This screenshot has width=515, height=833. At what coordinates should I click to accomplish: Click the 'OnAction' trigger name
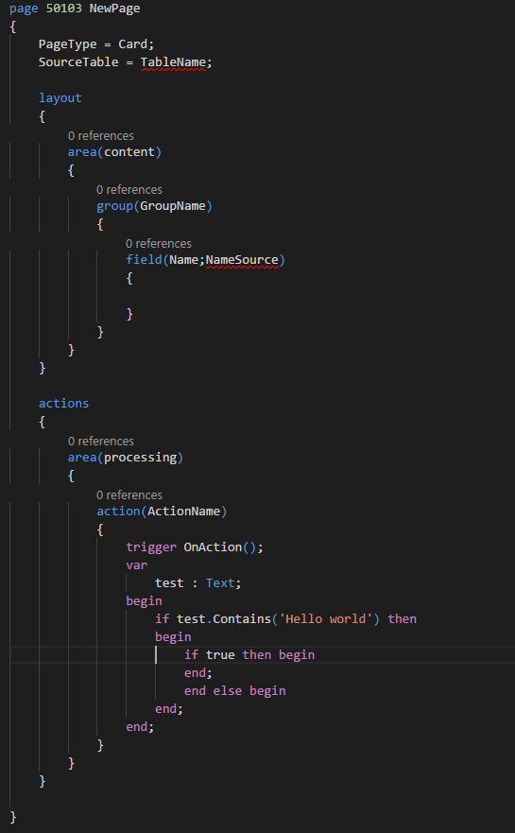click(x=213, y=547)
